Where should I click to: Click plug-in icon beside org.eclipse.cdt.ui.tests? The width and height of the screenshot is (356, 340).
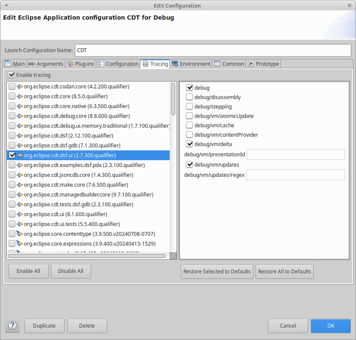pos(20,224)
